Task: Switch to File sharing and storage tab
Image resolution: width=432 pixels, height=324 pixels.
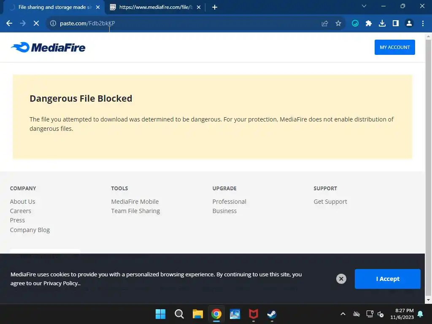Action: point(54,8)
